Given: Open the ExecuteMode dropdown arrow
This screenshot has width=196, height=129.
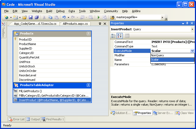Looking at the screenshot, I should [192, 51].
